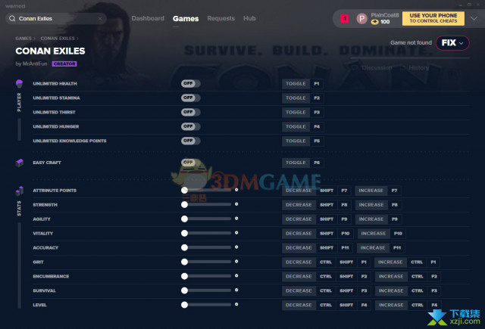Switch on Unlimited Hunger
Image resolution: width=485 pixels, height=329 pixels.
coord(190,126)
